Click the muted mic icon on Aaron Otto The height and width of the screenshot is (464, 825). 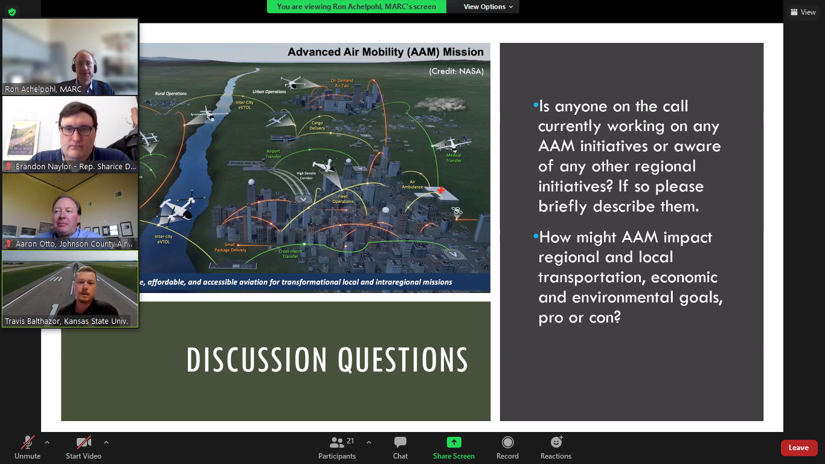(9, 244)
